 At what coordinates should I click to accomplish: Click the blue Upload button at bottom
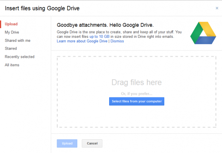click(67, 143)
